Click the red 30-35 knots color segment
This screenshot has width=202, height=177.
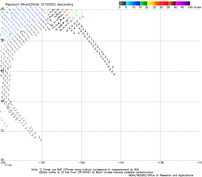(165, 3)
